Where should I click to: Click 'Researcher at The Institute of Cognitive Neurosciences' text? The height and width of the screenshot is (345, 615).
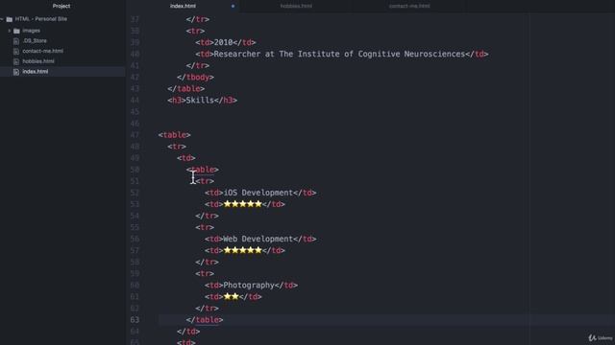339,54
